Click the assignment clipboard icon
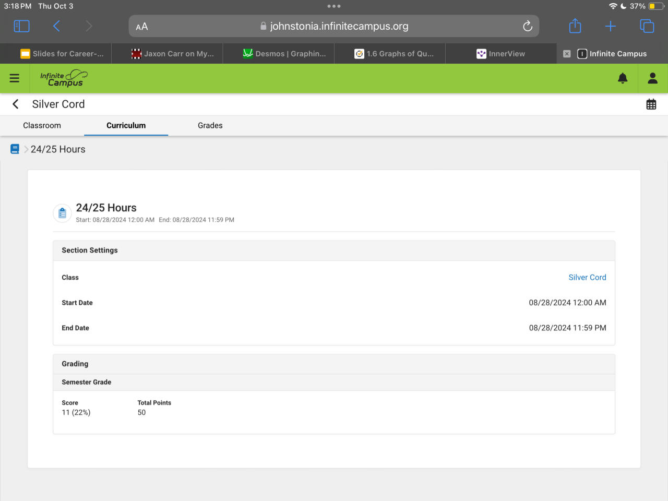The height and width of the screenshot is (501, 668). point(62,213)
